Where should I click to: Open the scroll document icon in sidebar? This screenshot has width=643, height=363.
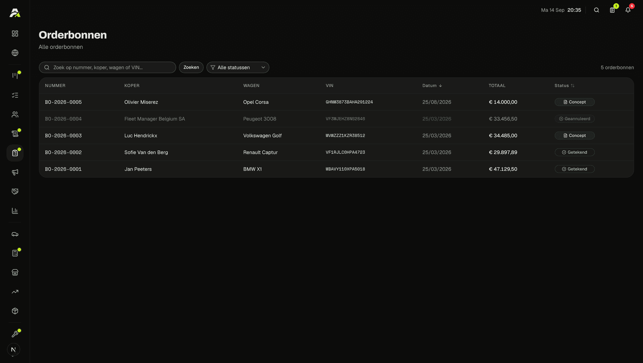[15, 134]
